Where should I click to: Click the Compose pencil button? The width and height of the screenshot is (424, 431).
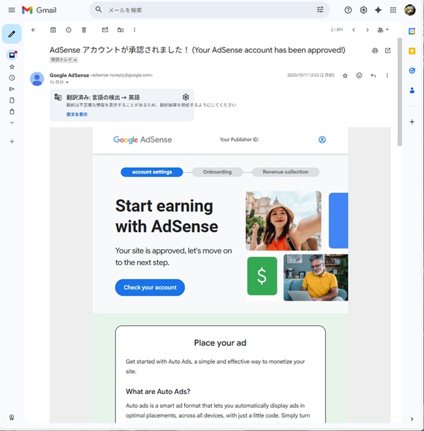click(12, 34)
